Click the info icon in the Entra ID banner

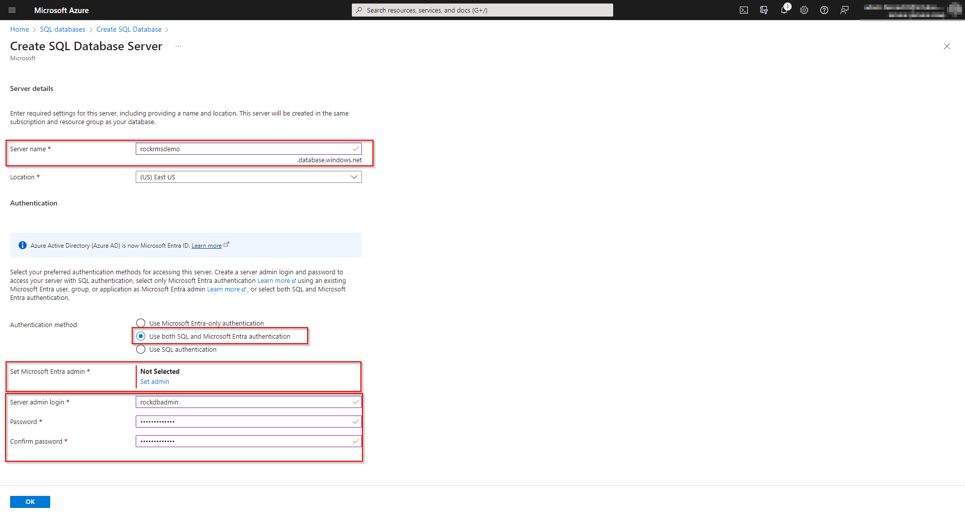22,245
